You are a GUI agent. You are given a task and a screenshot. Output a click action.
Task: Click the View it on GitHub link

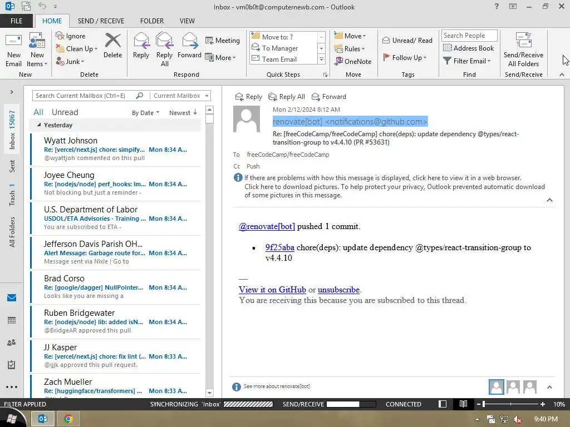(272, 290)
